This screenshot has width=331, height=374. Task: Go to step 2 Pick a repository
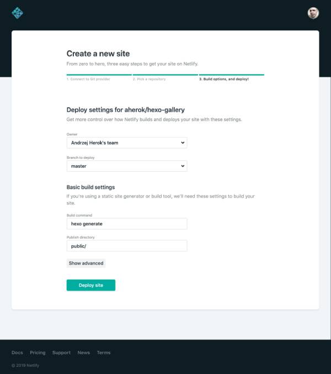(x=149, y=79)
